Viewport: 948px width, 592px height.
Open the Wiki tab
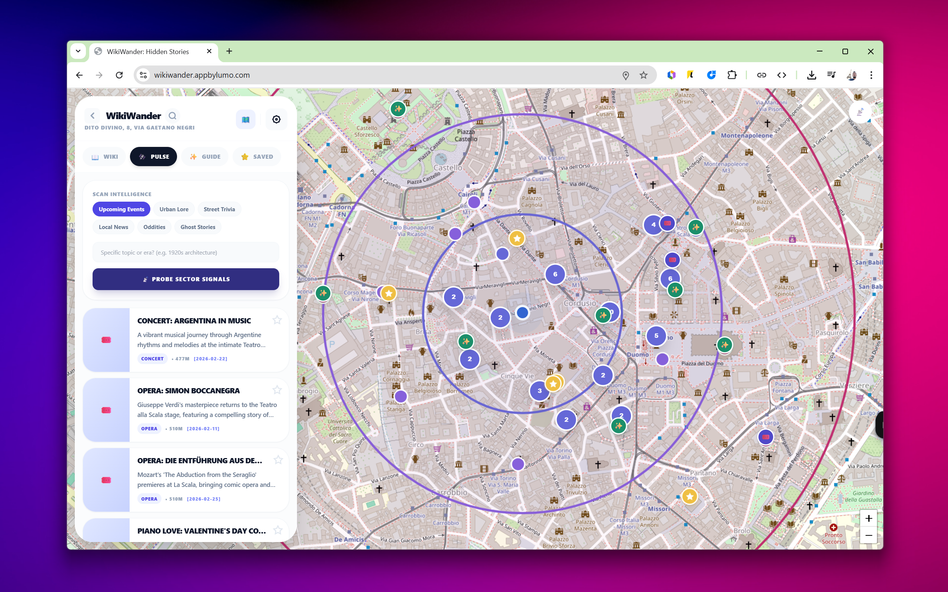104,157
